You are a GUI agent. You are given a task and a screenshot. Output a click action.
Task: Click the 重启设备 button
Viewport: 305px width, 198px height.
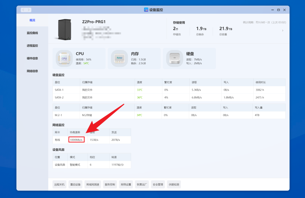[75, 184]
